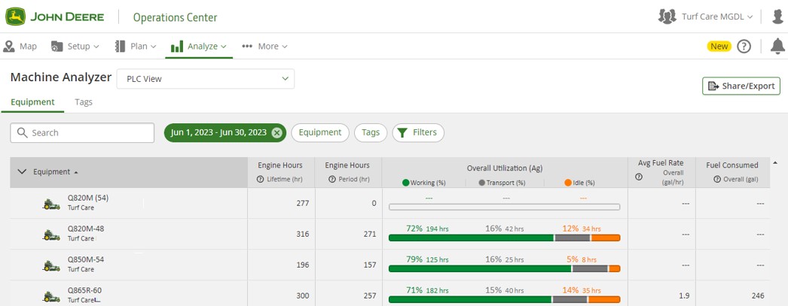Click the Tags filter chip
This screenshot has height=306, width=788.
point(371,133)
